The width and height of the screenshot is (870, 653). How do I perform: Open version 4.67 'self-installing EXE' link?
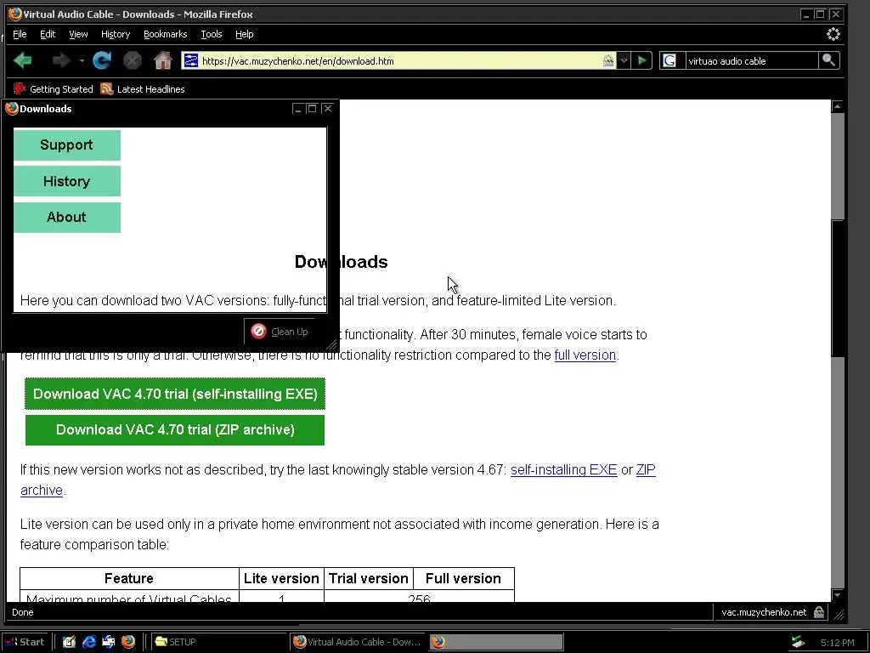tap(564, 469)
